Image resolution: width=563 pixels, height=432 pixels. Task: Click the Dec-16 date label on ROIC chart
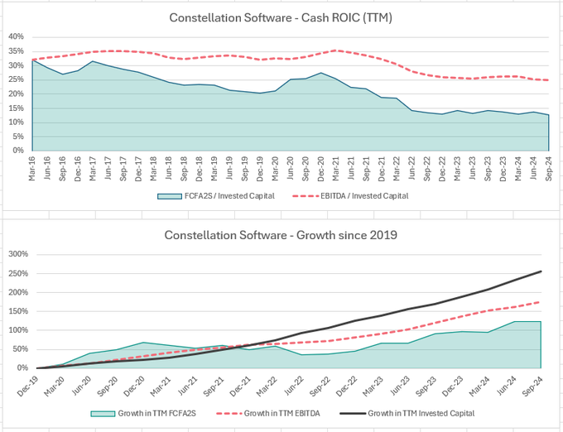pyautogui.click(x=78, y=169)
